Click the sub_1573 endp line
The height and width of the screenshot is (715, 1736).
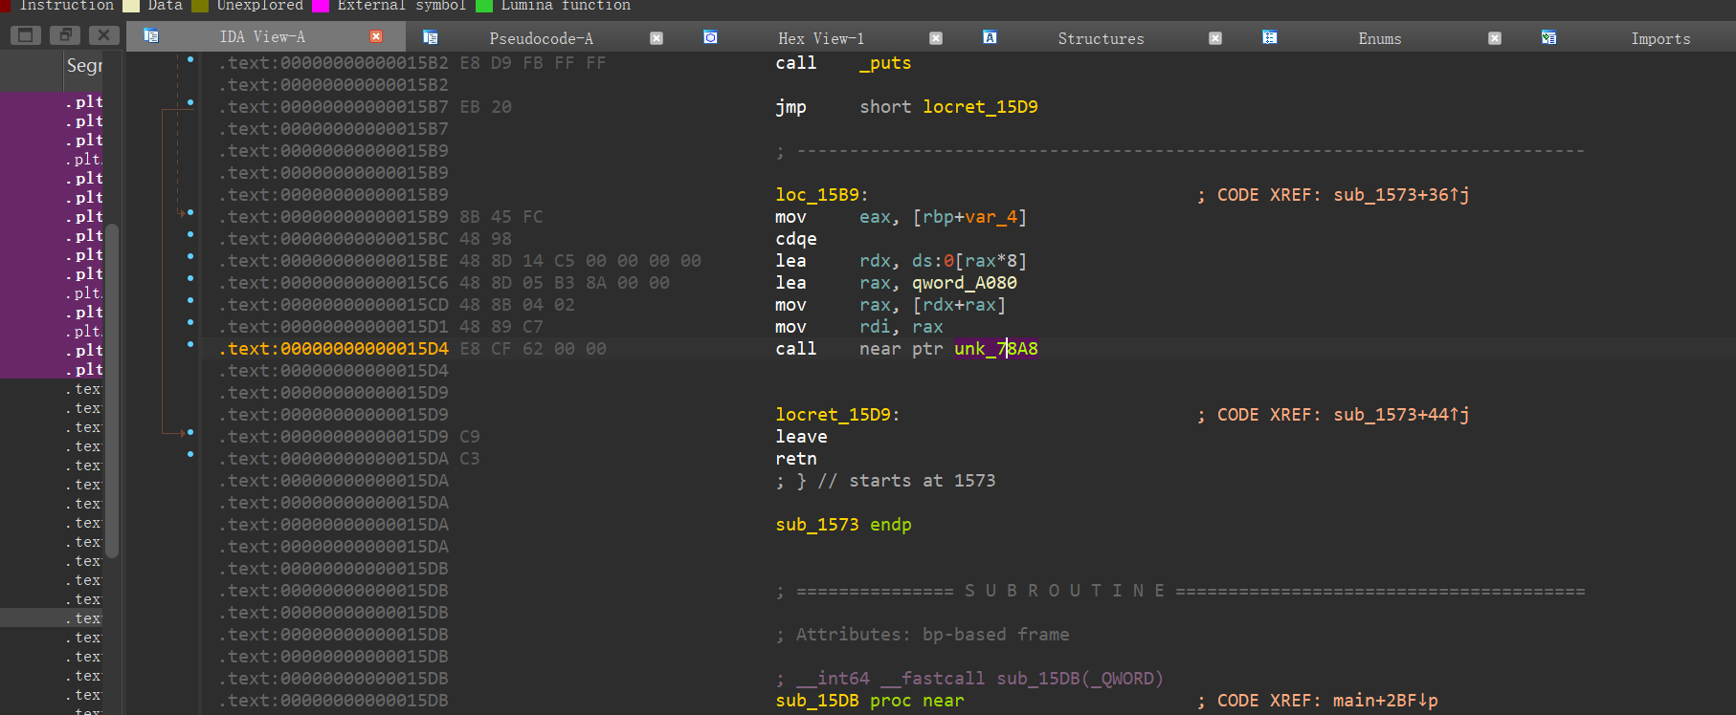[x=843, y=525]
